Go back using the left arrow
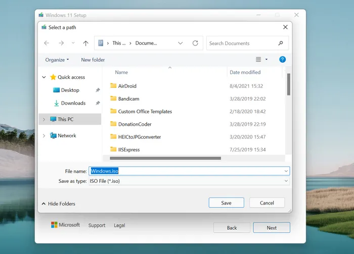The height and width of the screenshot is (254, 354). point(47,43)
